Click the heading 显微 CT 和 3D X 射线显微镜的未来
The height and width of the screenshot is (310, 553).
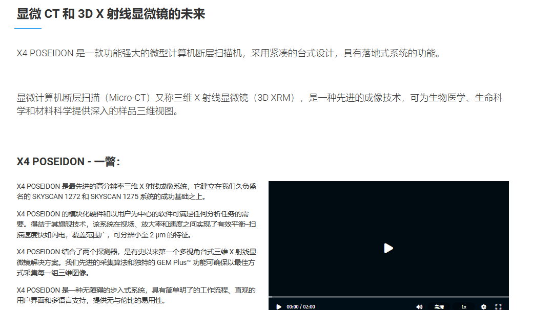pyautogui.click(x=111, y=14)
